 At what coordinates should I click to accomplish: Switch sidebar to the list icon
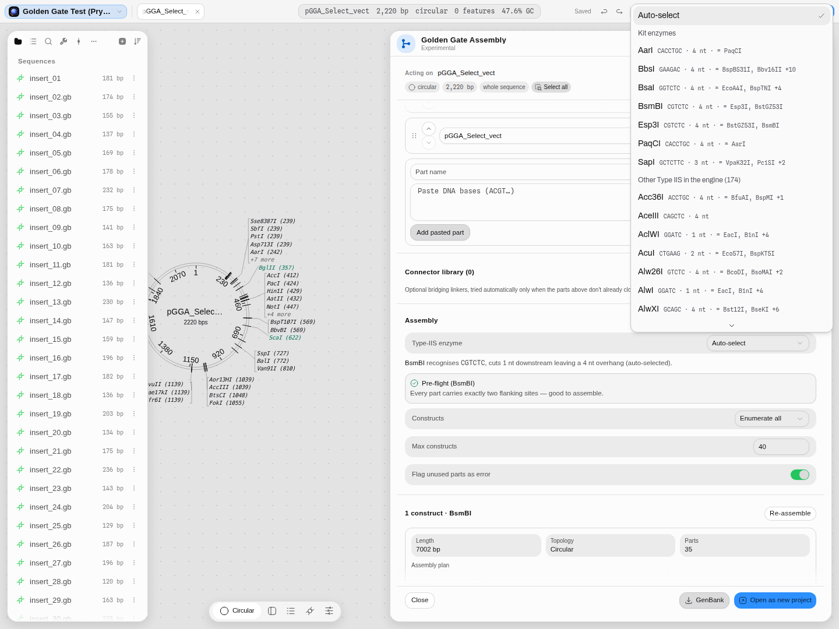[33, 41]
